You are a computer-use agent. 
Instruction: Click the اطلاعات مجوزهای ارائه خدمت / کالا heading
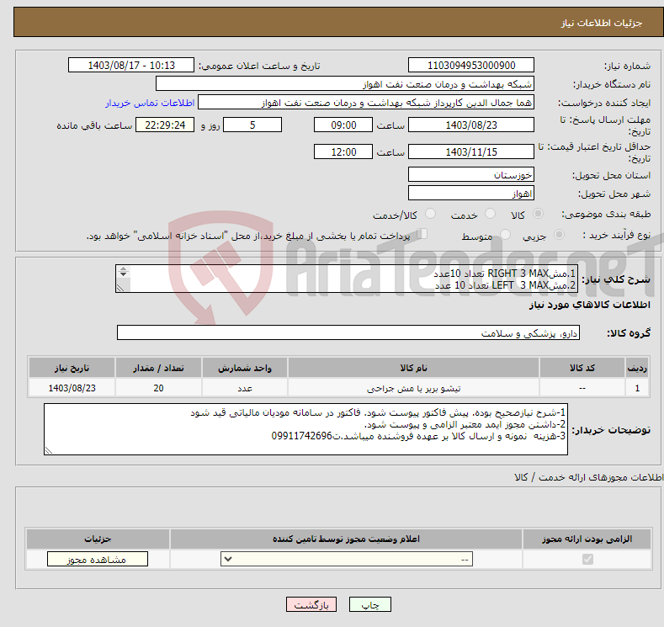[588, 477]
